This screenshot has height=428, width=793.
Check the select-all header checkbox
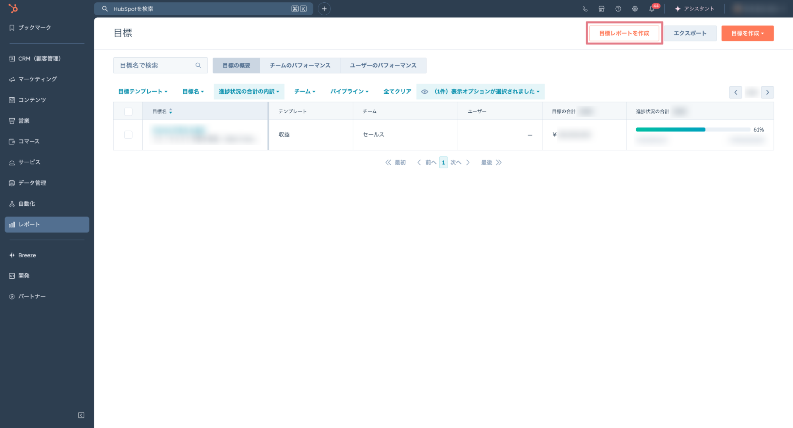128,112
